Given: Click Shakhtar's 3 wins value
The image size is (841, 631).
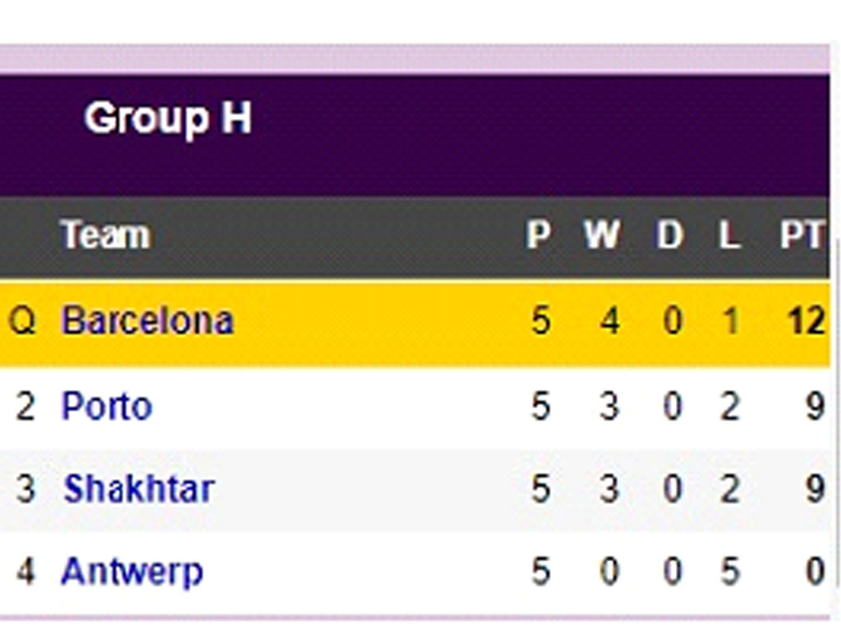Looking at the screenshot, I should click(609, 490).
